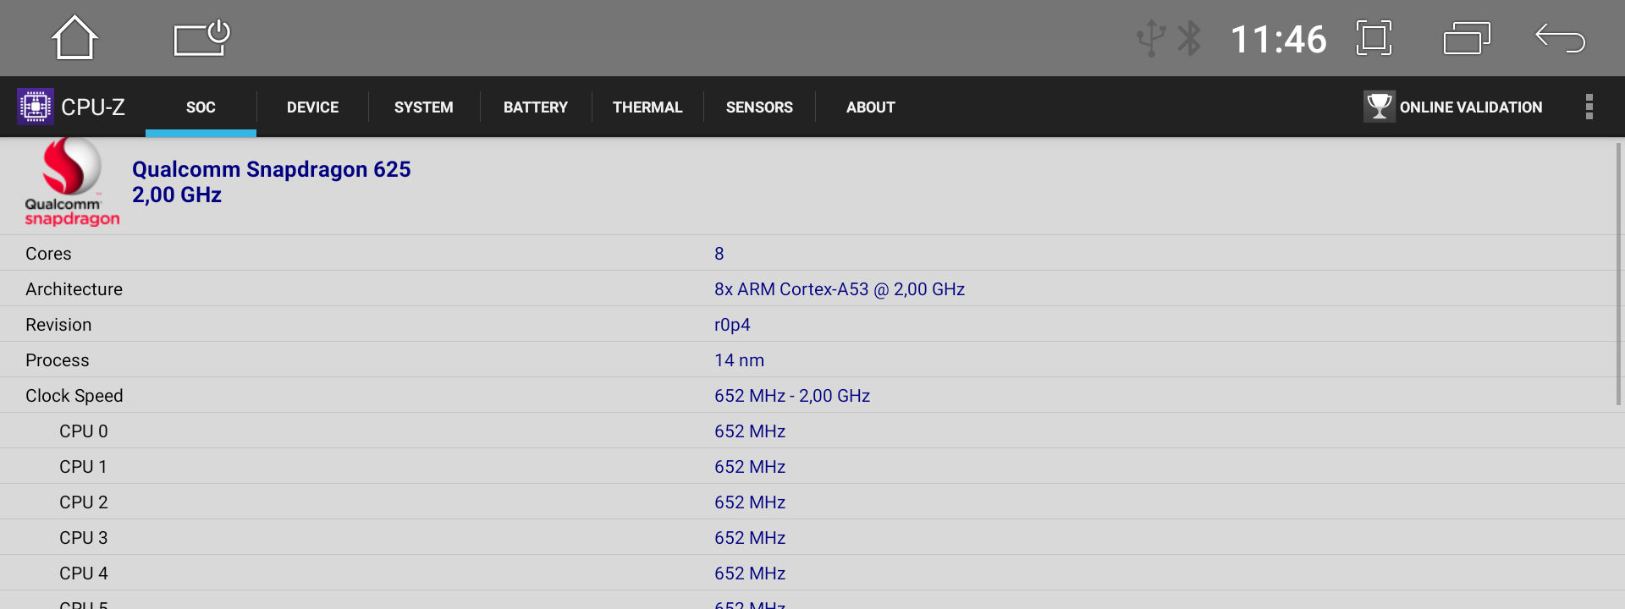Viewport: 1625px width, 609px height.
Task: Tap the USB status icon
Action: (1151, 38)
